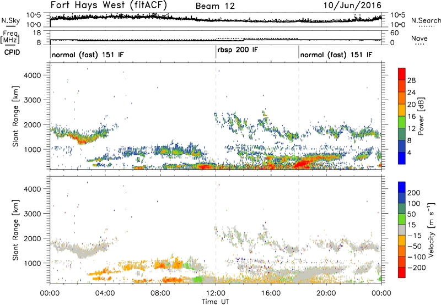Click the "16" power color bar tick
Image resolution: width=441 pixels, height=305 pixels.
click(x=411, y=117)
